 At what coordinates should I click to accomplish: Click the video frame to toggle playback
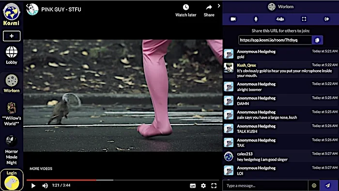click(x=123, y=96)
